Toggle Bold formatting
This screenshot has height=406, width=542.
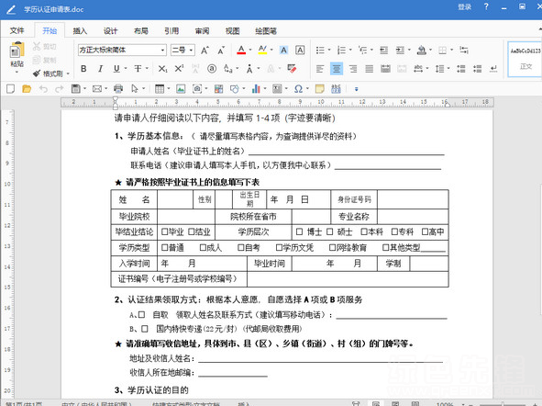pyautogui.click(x=83, y=69)
